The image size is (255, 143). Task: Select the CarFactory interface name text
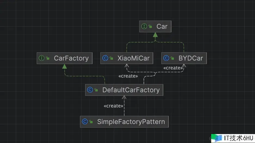click(x=71, y=58)
